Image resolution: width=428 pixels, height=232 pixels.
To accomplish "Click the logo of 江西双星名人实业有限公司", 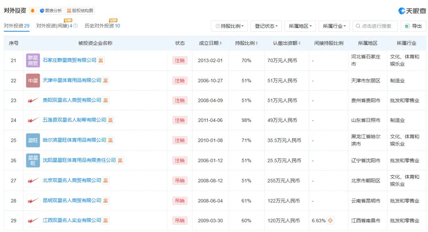I will tap(33, 220).
